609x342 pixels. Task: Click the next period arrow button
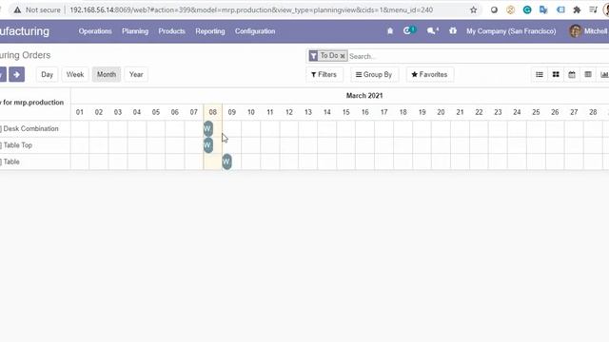click(17, 74)
